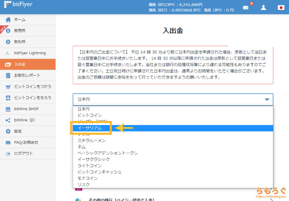289x201 pixels.
Task: Click the gift icon beside ビットコインをもらう
Action: [x=8, y=98]
